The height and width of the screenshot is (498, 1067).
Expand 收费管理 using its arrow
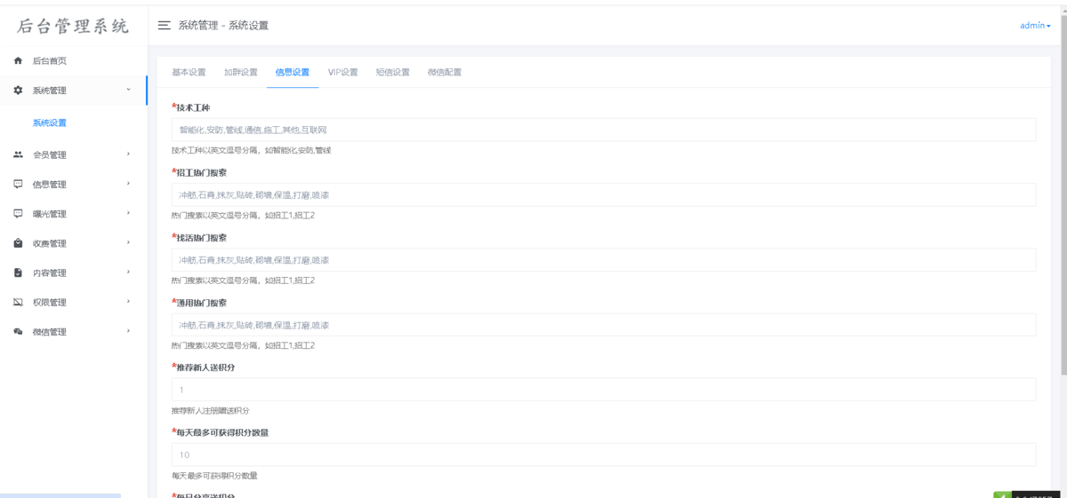pyautogui.click(x=128, y=242)
